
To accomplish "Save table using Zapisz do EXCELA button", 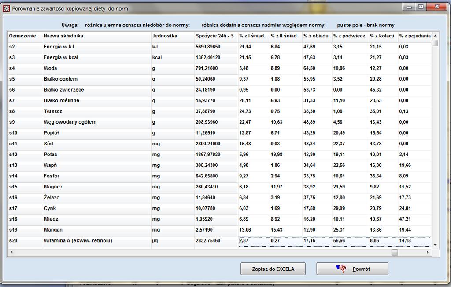I will [x=273, y=269].
